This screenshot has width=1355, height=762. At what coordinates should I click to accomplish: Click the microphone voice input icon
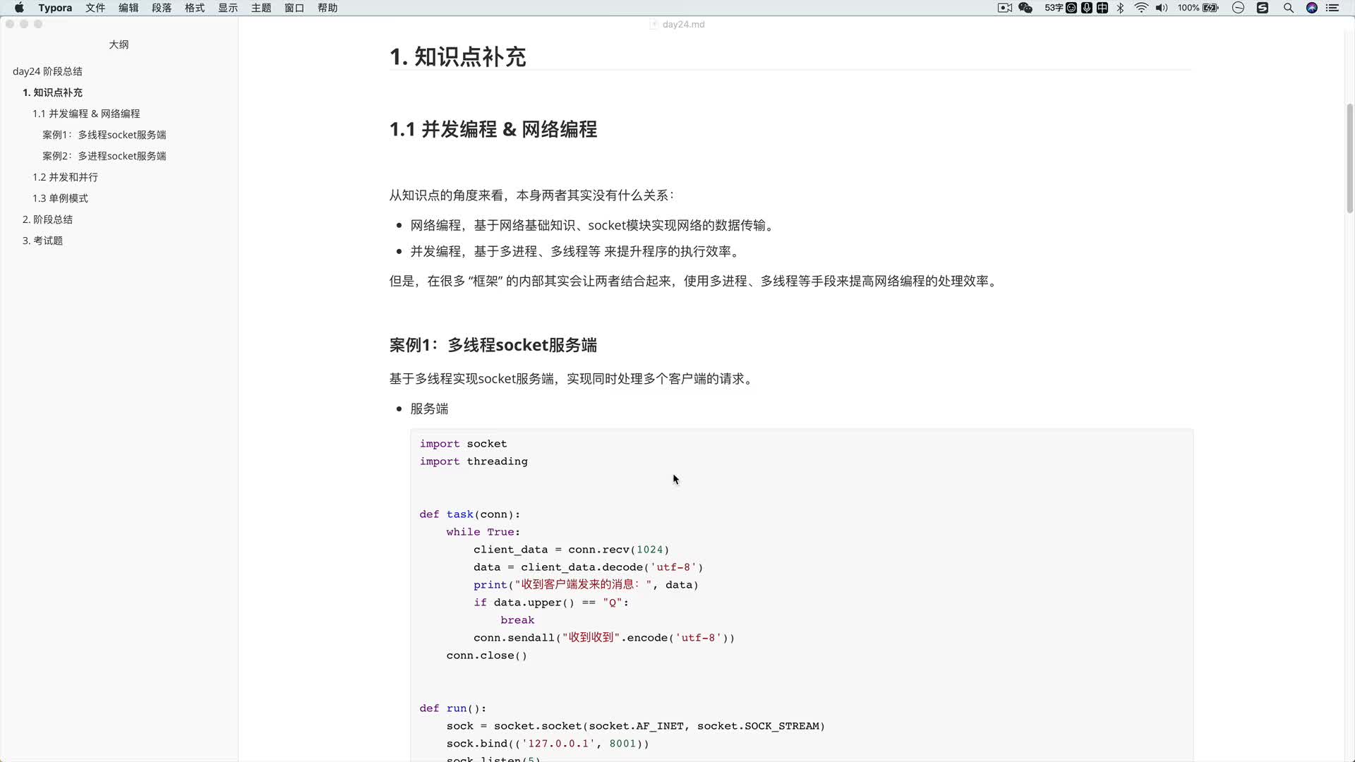(1087, 8)
